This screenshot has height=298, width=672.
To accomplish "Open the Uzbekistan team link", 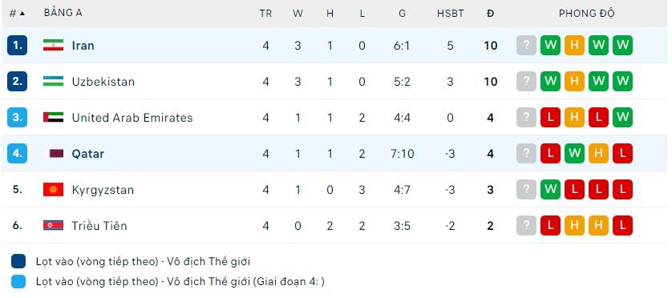I will (x=103, y=82).
